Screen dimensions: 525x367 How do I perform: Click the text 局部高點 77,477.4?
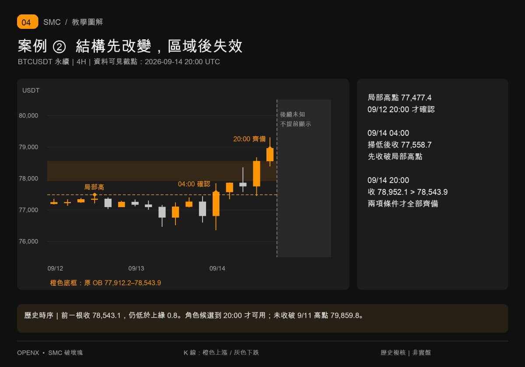pyautogui.click(x=399, y=97)
